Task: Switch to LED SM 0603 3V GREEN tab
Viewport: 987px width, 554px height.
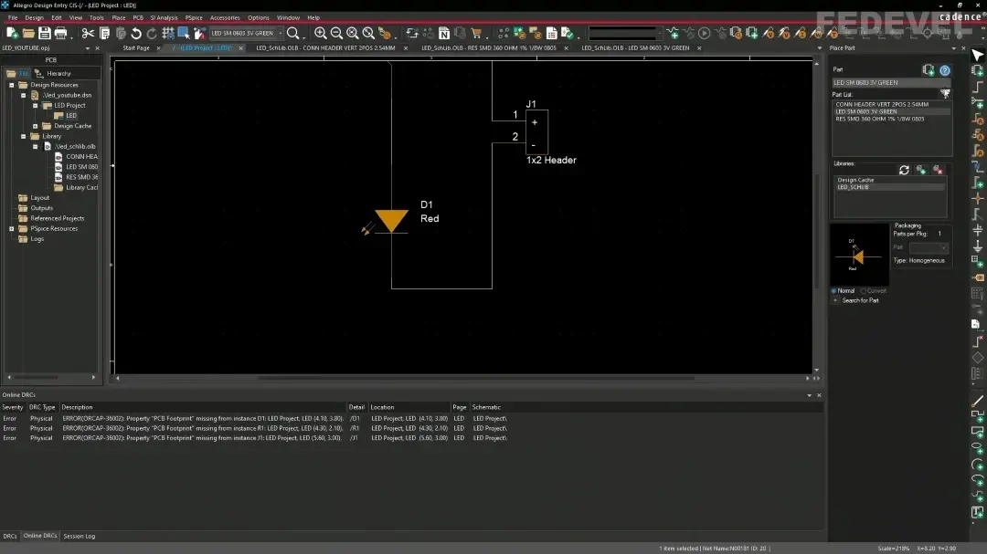Action: [635, 47]
